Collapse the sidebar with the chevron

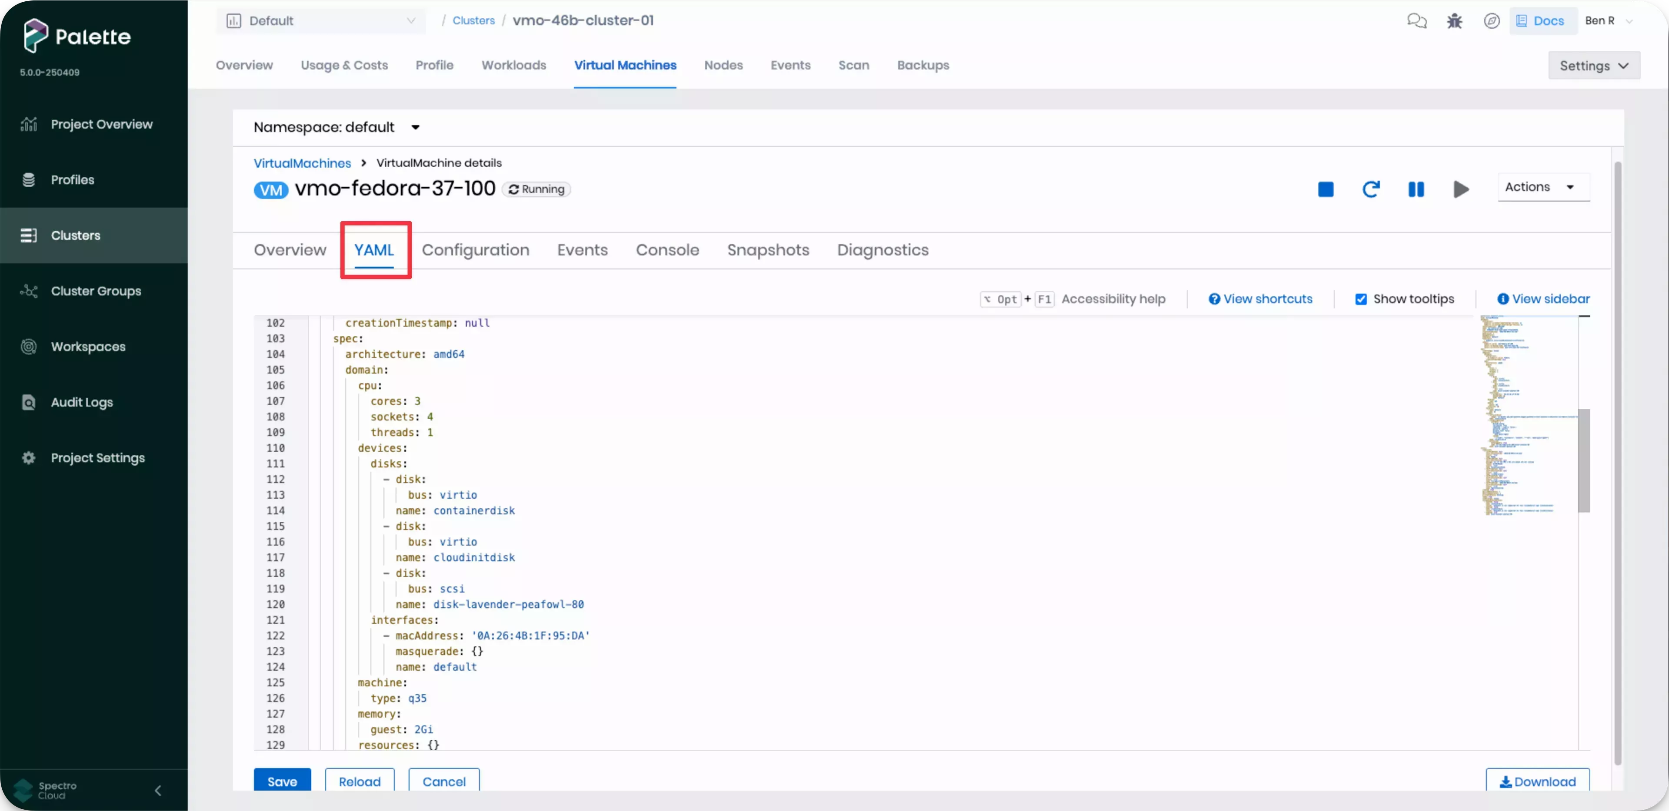(157, 790)
